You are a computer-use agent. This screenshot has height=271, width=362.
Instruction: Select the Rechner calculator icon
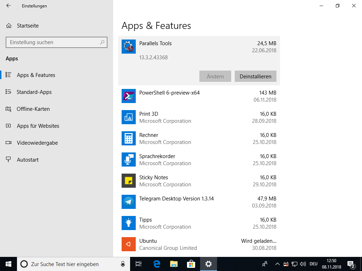[x=128, y=138]
